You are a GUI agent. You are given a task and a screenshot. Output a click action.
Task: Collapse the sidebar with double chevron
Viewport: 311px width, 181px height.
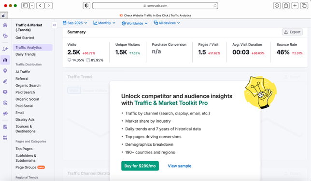(55, 25)
